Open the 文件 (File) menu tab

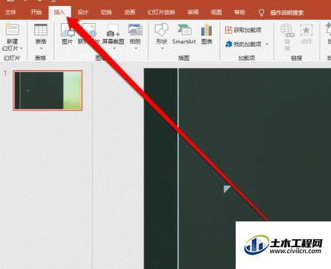tap(11, 12)
